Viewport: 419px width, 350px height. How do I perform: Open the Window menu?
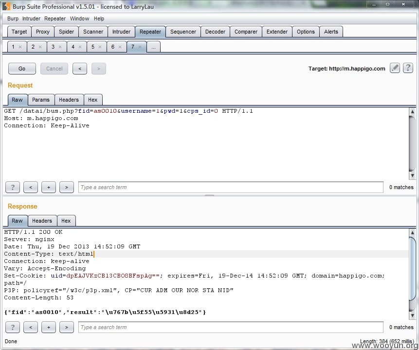tap(80, 18)
